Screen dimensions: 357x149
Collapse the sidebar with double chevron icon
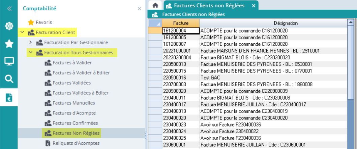point(9,9)
